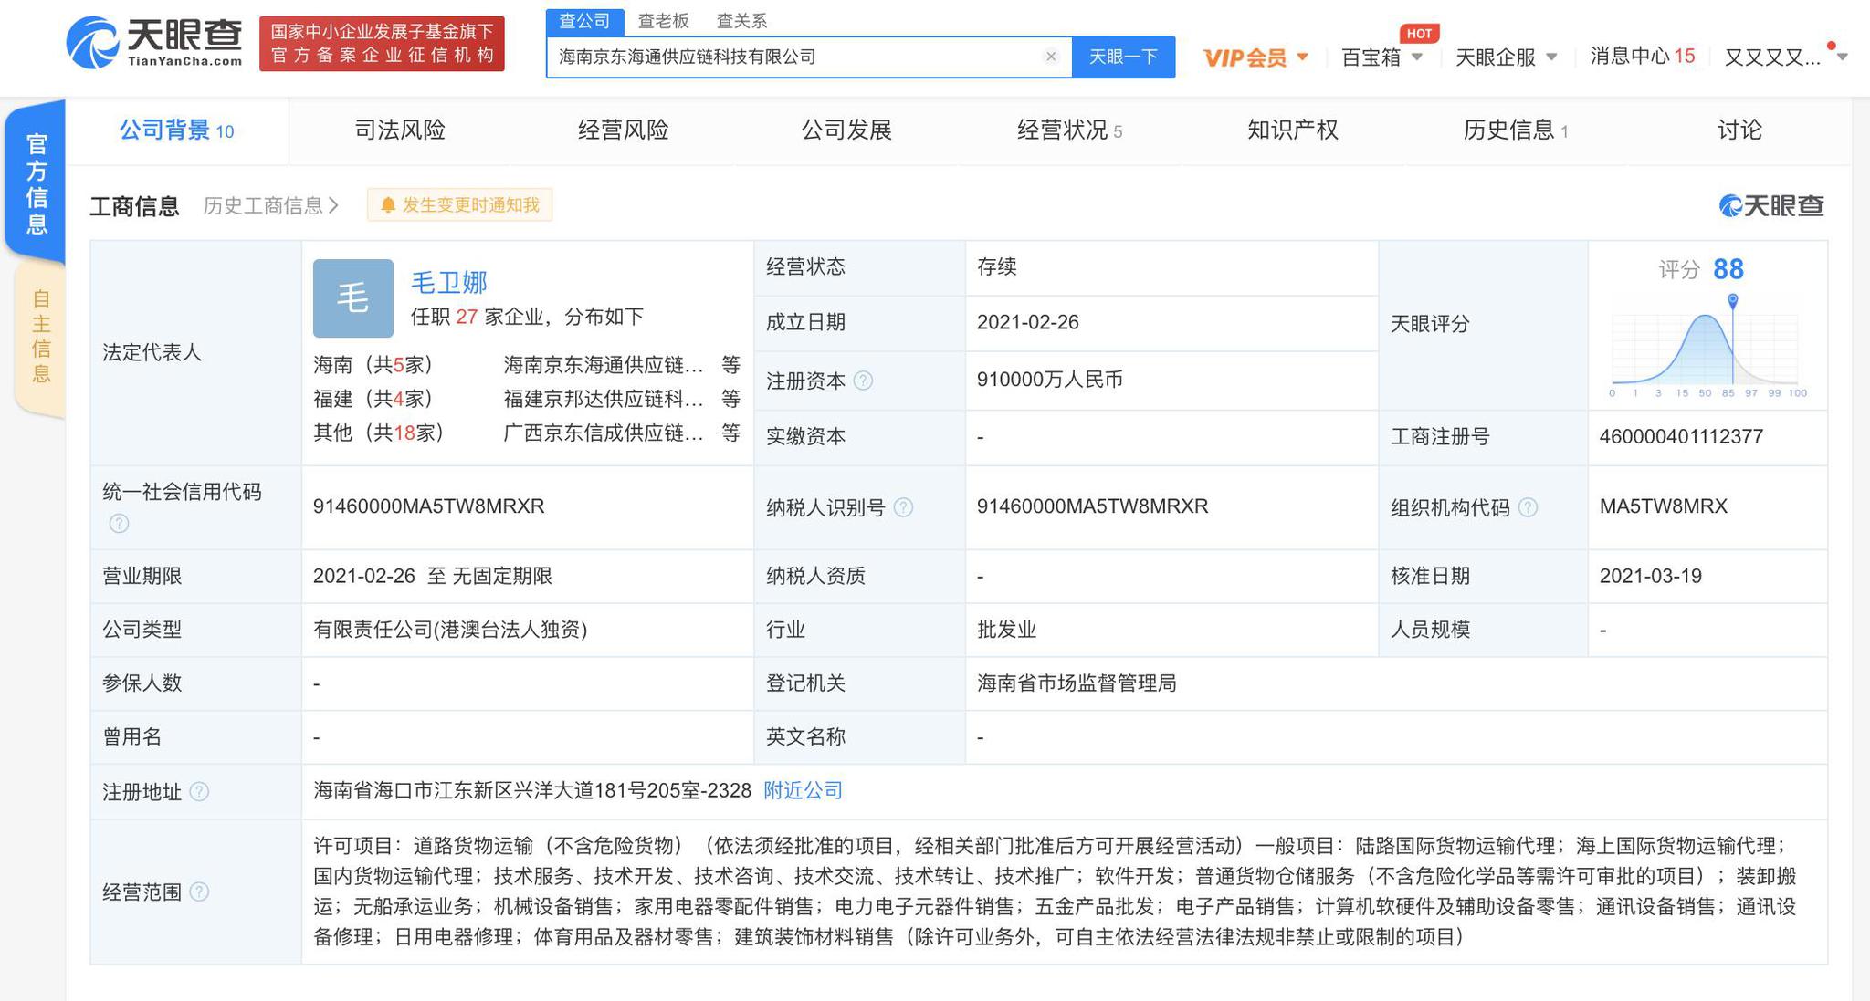Click 海南省市场监督管理局 registration authority
1870x1001 pixels.
coord(1077,683)
